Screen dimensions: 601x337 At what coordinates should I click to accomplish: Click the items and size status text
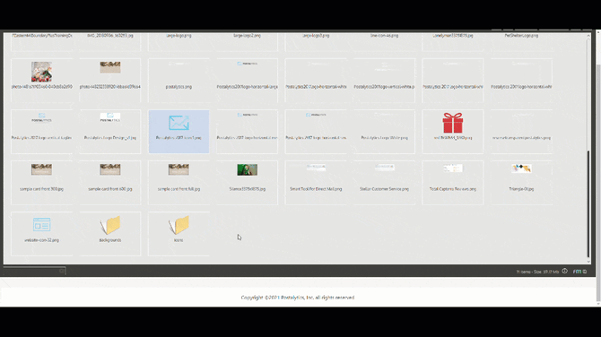[x=537, y=272]
